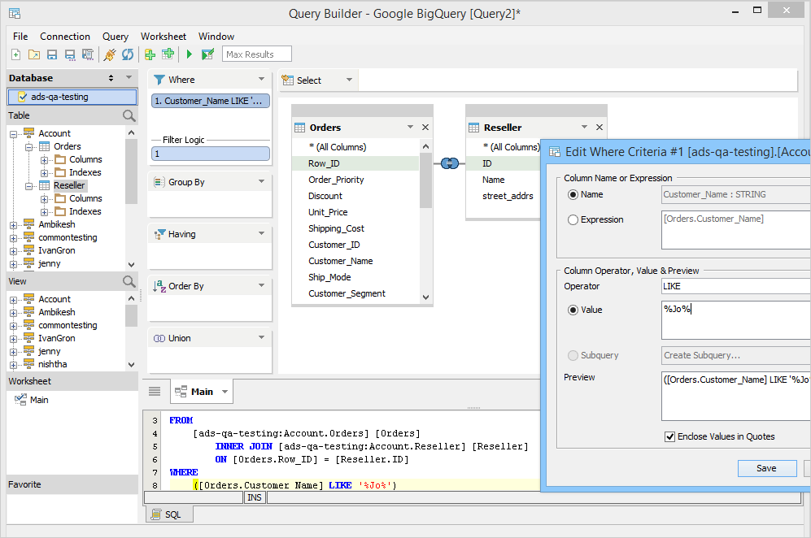Click the table grid plus icon
The width and height of the screenshot is (811, 538).
(x=168, y=54)
